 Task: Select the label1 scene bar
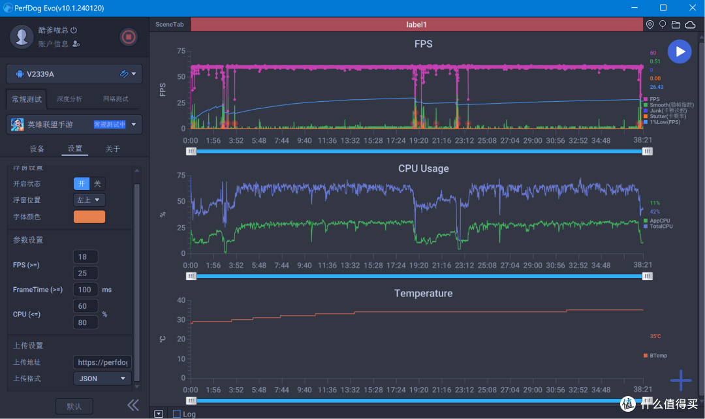pos(416,24)
